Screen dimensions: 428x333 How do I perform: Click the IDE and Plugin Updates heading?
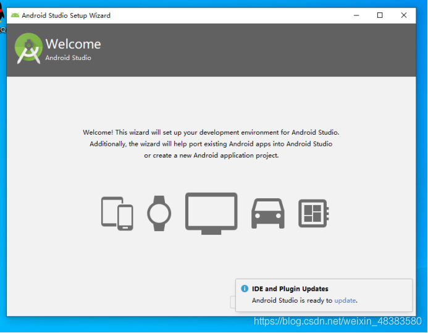point(290,289)
